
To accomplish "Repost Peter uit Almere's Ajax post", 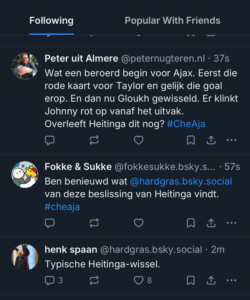I will 94,140.
